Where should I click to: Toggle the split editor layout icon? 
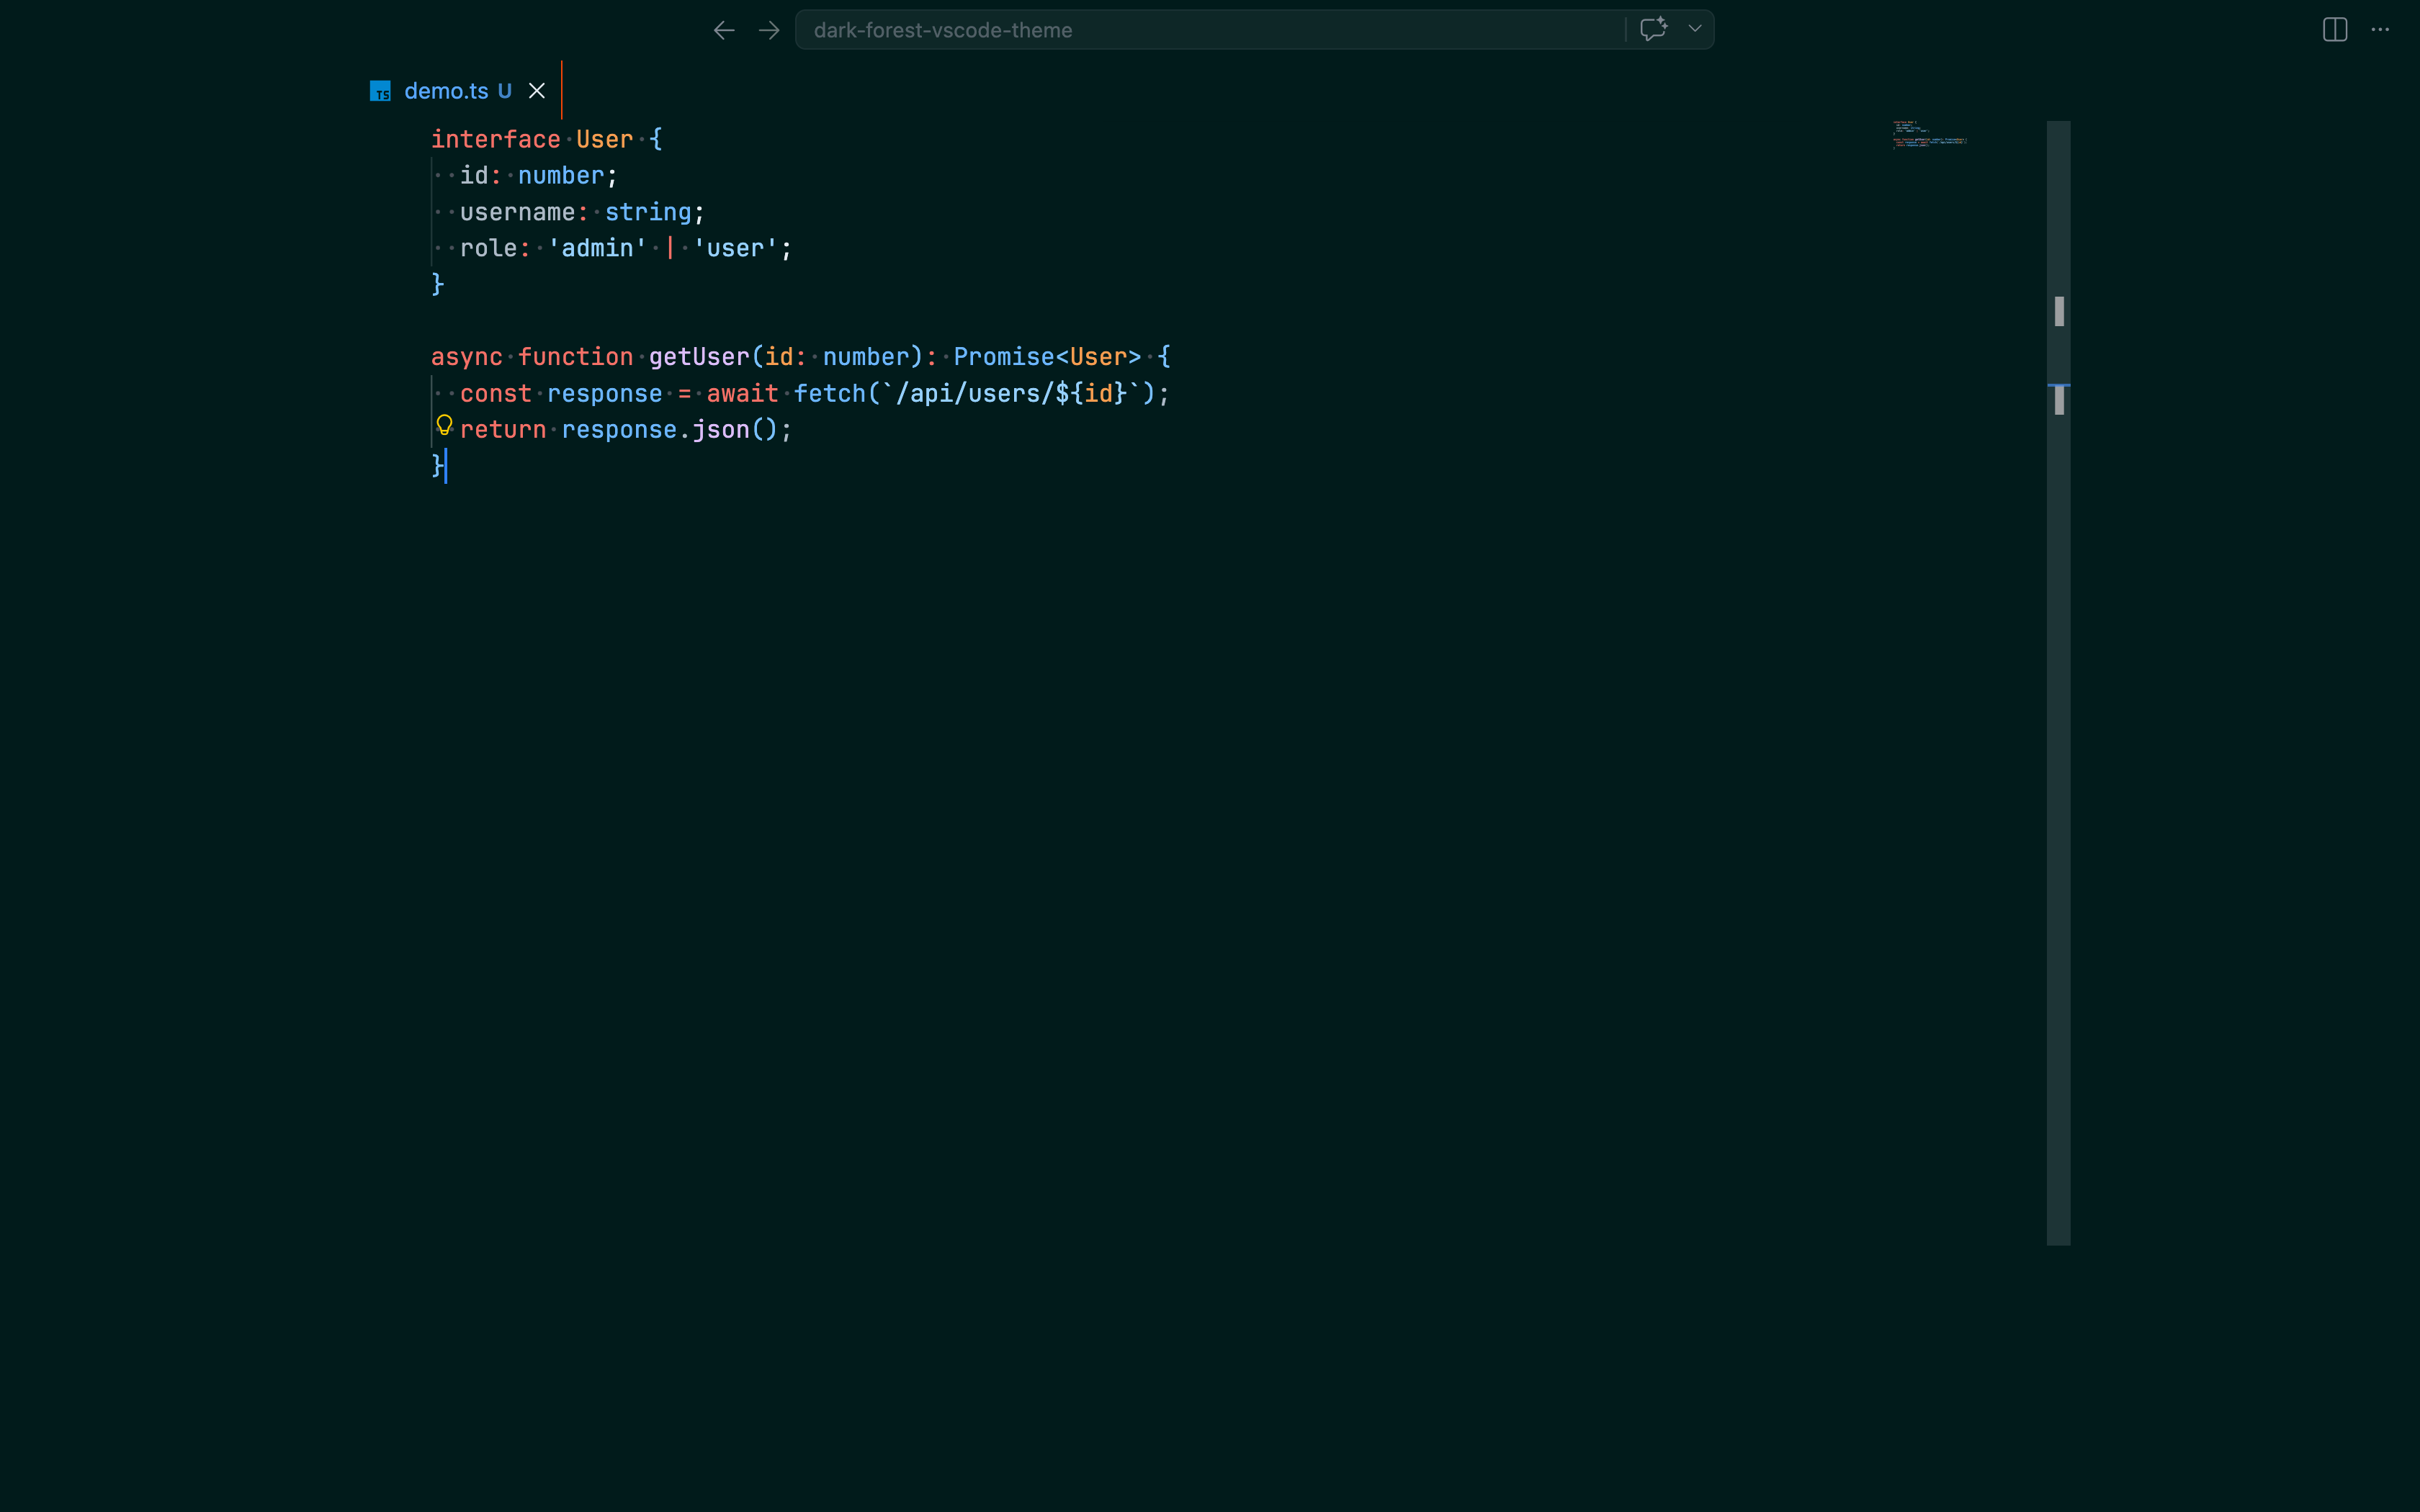tap(2335, 30)
